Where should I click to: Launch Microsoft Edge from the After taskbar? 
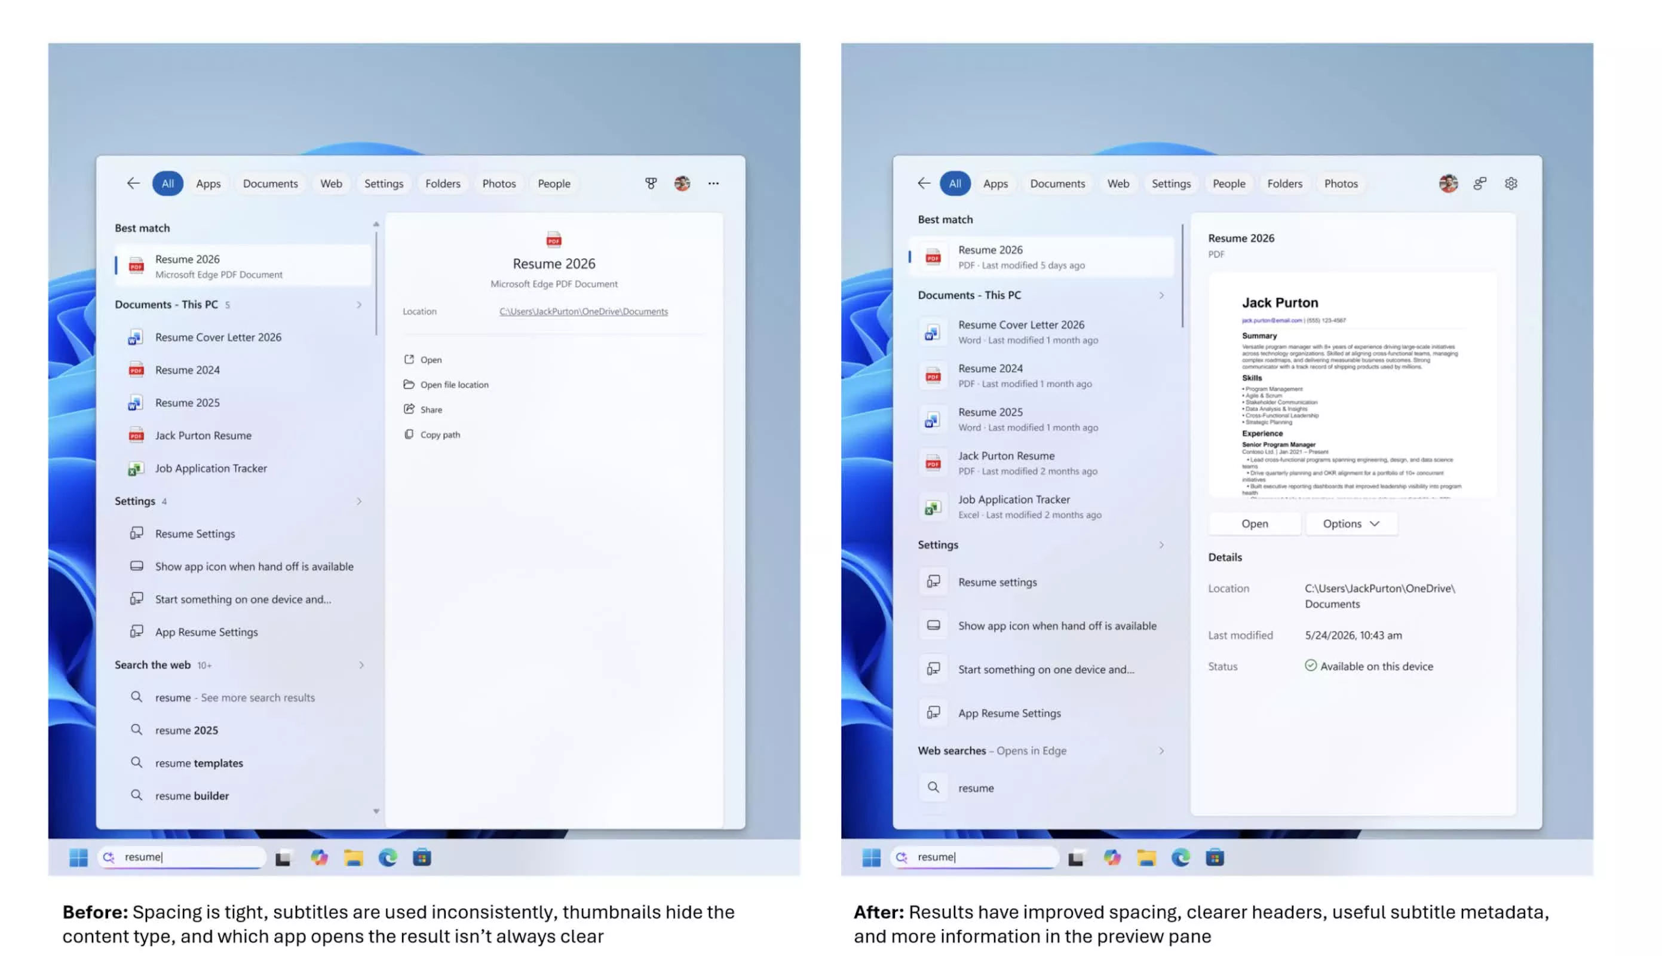coord(1180,857)
